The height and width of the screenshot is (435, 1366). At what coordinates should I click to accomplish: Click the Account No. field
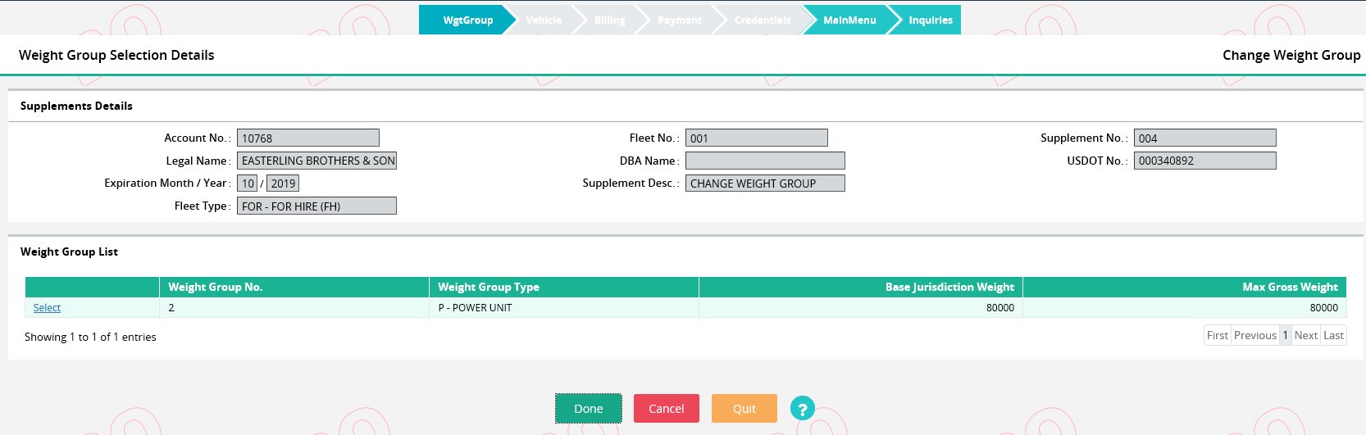pos(307,138)
